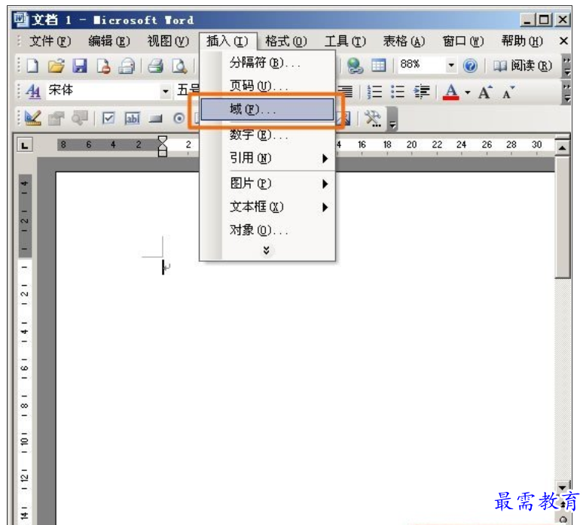Open the font name dropdown 宋体
586x525 pixels.
(x=166, y=92)
